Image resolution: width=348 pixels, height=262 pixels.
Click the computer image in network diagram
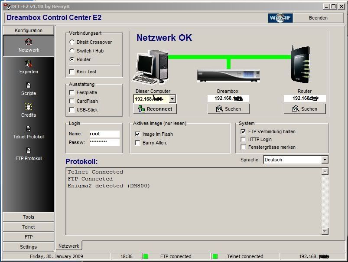click(x=151, y=67)
